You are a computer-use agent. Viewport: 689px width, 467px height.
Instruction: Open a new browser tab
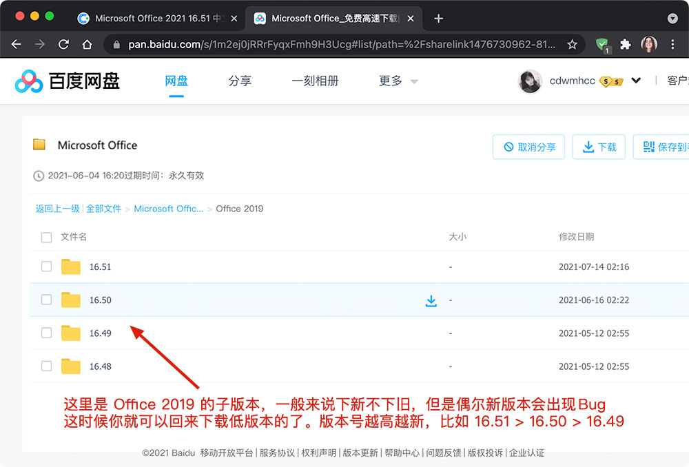[x=438, y=19]
